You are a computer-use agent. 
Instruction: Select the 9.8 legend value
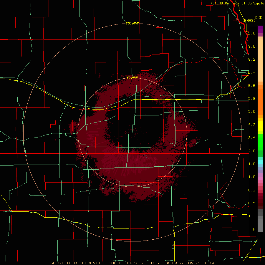tap(252, 33)
